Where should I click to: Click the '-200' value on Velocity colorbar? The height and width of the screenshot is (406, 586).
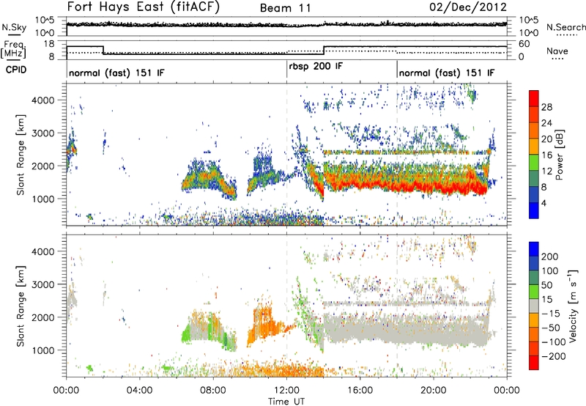(x=553, y=356)
